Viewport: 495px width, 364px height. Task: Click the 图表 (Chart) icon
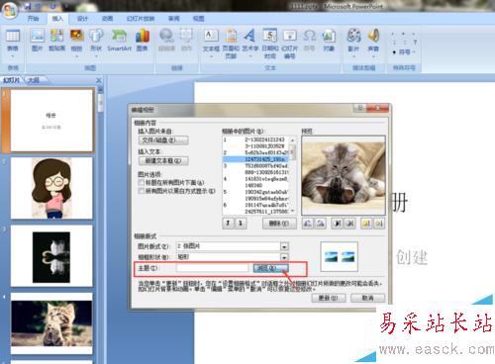coord(143,41)
